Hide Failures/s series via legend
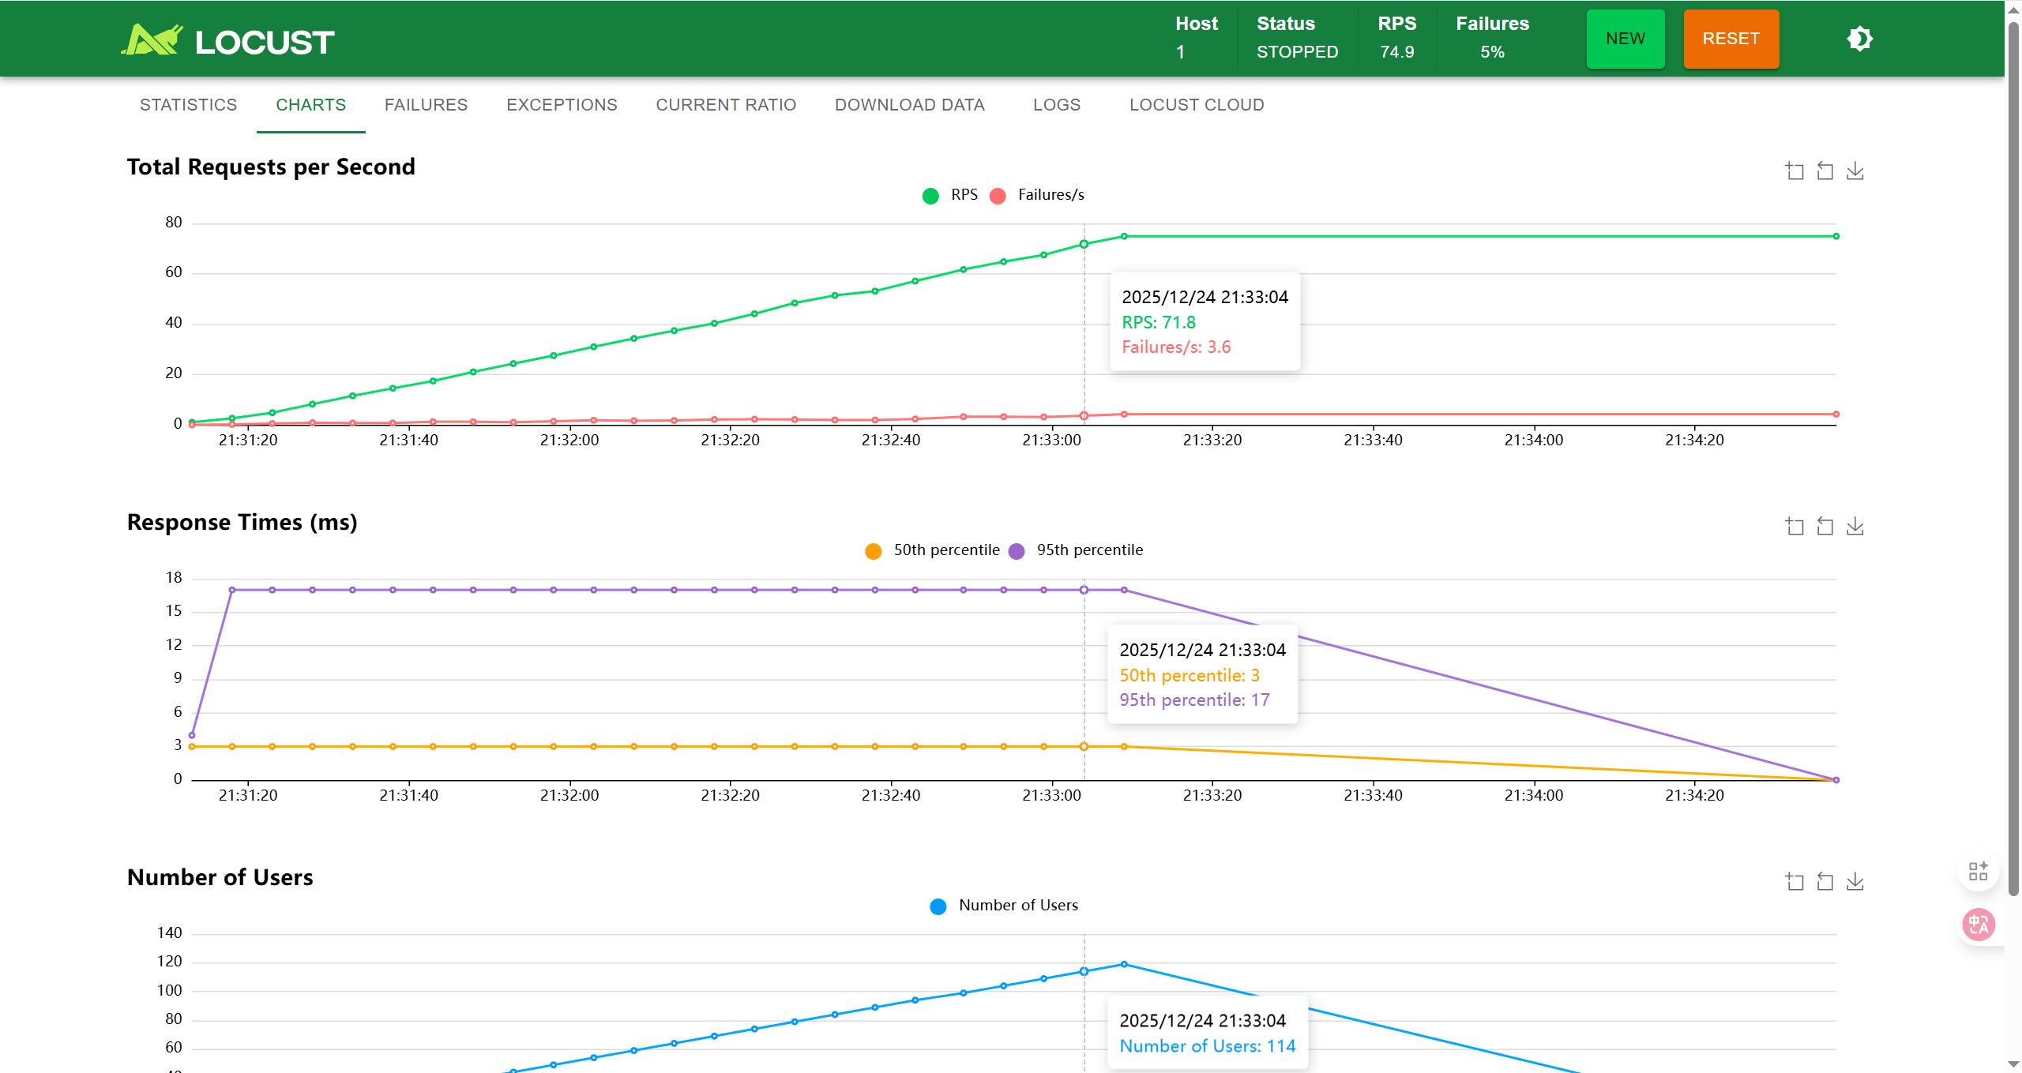2022x1073 pixels. (1037, 195)
